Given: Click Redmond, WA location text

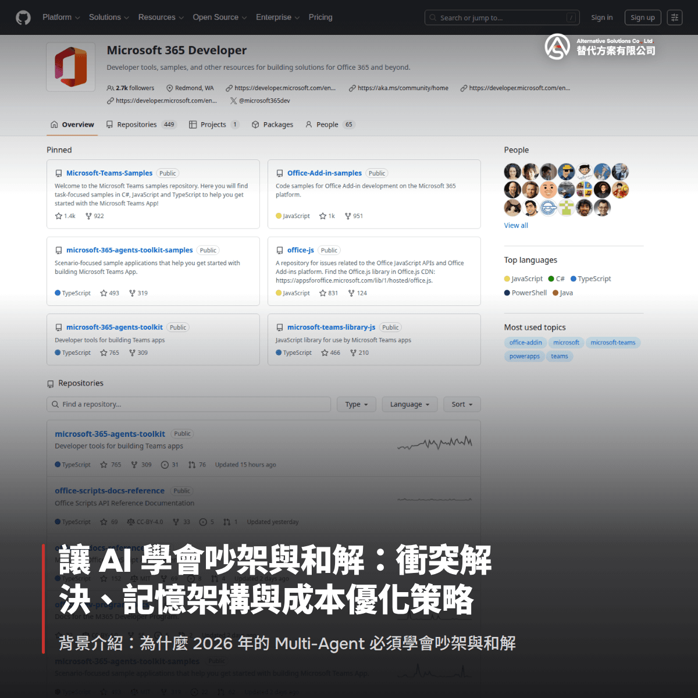Looking at the screenshot, I should tap(190, 88).
